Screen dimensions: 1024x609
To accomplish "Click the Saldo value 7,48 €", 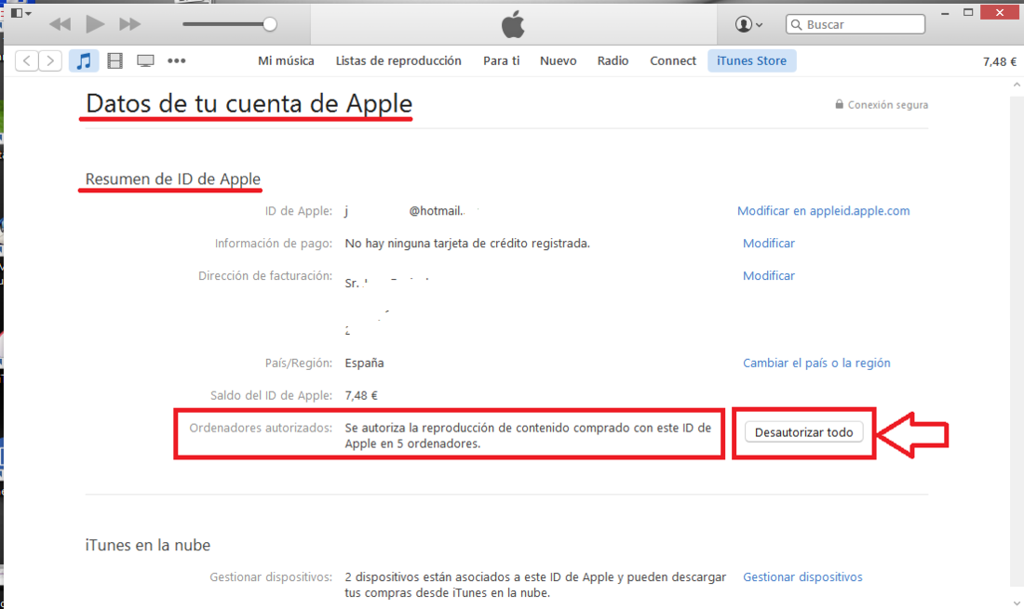I will 361,396.
